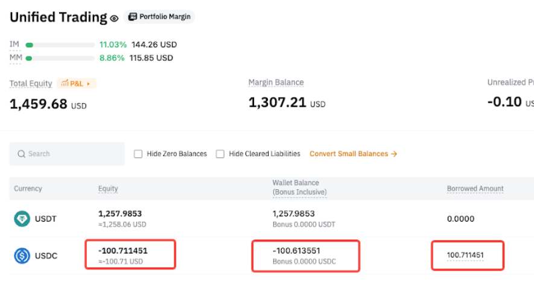The image size is (534, 288).
Task: Toggle balance visibility eye icon
Action: coord(114,19)
